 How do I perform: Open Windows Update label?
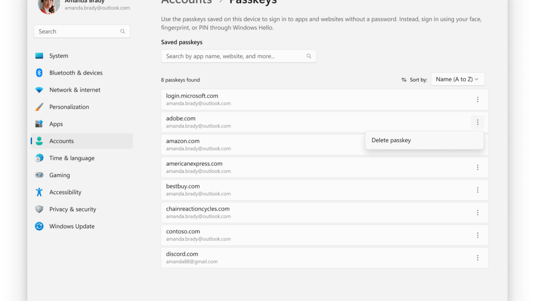72,226
